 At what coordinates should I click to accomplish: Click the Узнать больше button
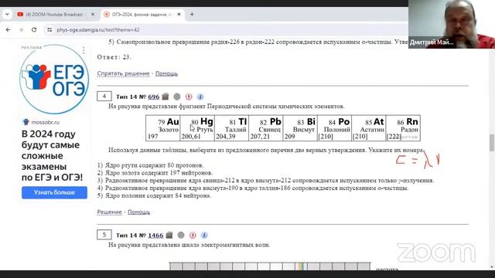[x=54, y=192]
